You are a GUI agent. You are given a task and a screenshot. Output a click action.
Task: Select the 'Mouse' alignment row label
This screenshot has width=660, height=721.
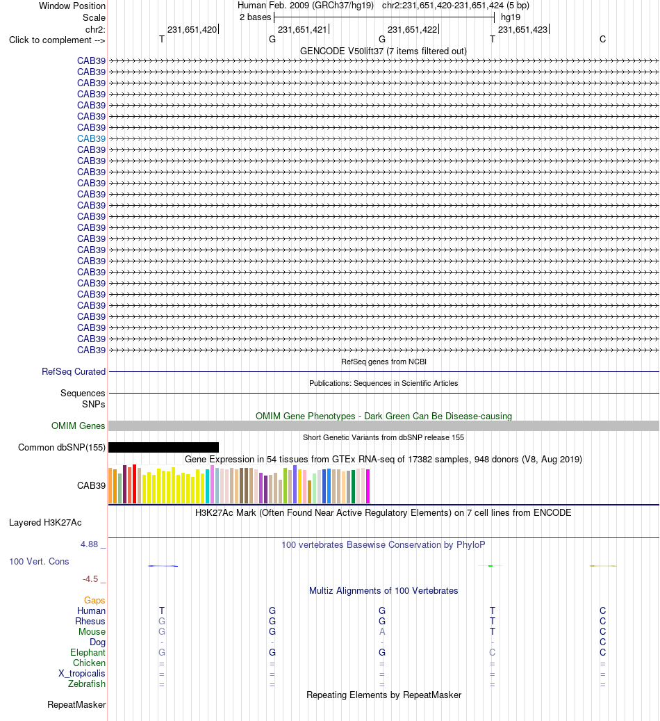click(92, 632)
